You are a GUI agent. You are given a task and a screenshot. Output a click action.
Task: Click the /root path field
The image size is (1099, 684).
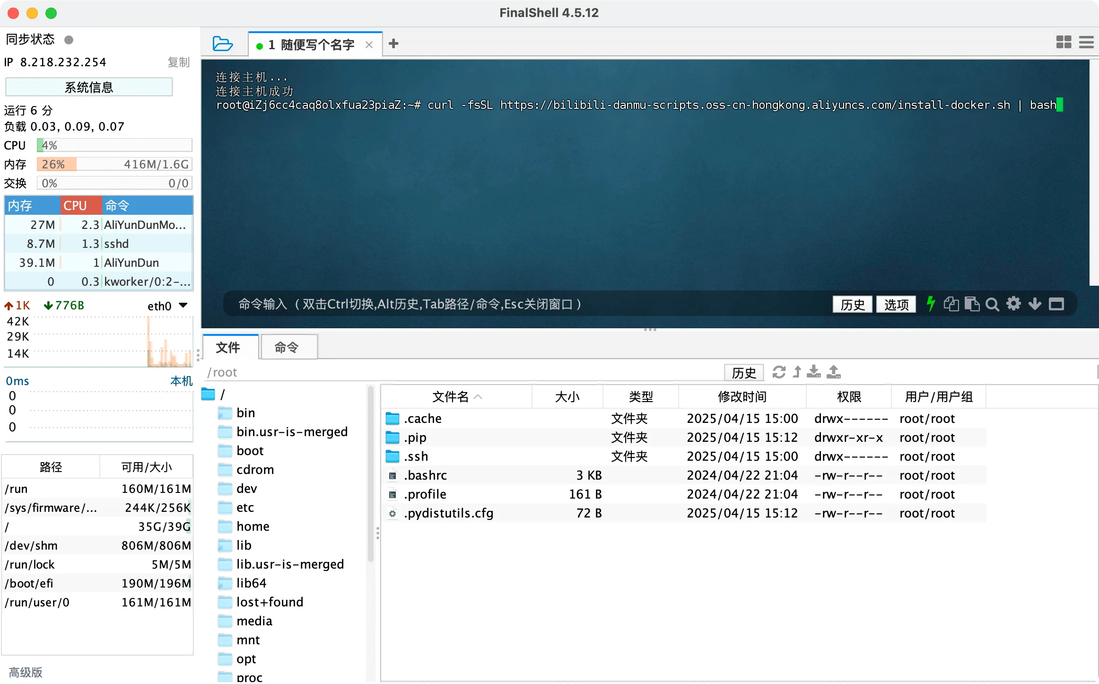tap(463, 372)
